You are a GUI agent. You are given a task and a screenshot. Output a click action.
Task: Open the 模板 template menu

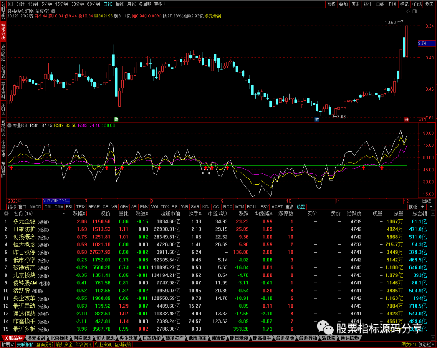pyautogui.click(x=413, y=207)
